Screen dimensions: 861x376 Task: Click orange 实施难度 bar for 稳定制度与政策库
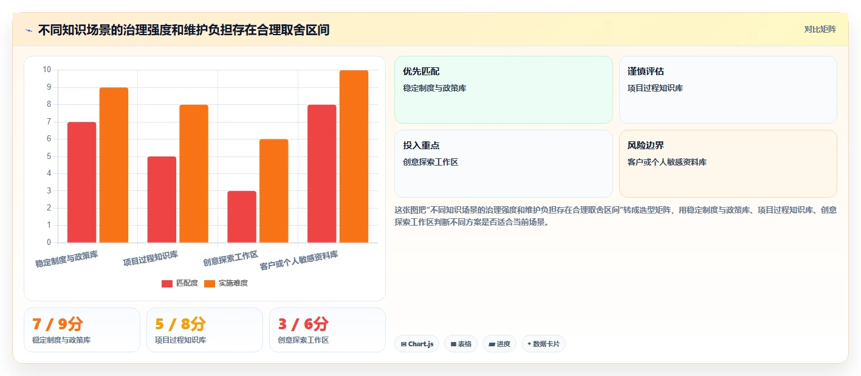tap(114, 165)
